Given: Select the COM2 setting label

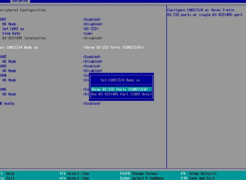Looking at the screenshot, I should pos(3,57).
